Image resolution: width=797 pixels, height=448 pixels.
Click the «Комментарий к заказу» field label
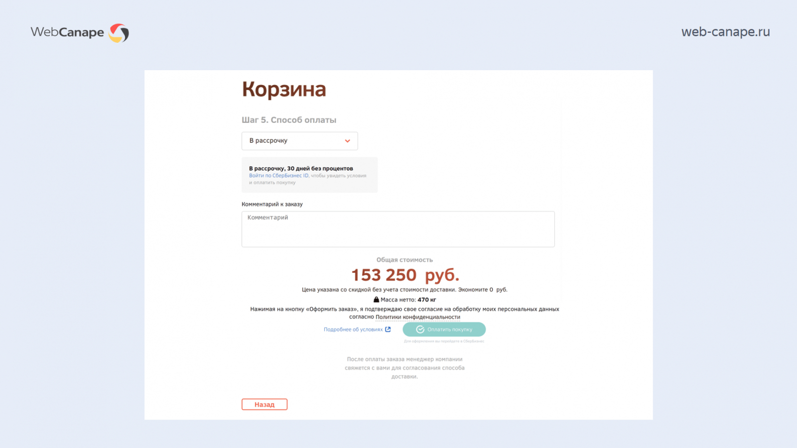pyautogui.click(x=272, y=204)
